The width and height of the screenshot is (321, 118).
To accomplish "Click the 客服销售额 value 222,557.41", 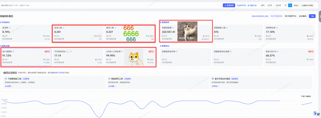I will (169, 32).
